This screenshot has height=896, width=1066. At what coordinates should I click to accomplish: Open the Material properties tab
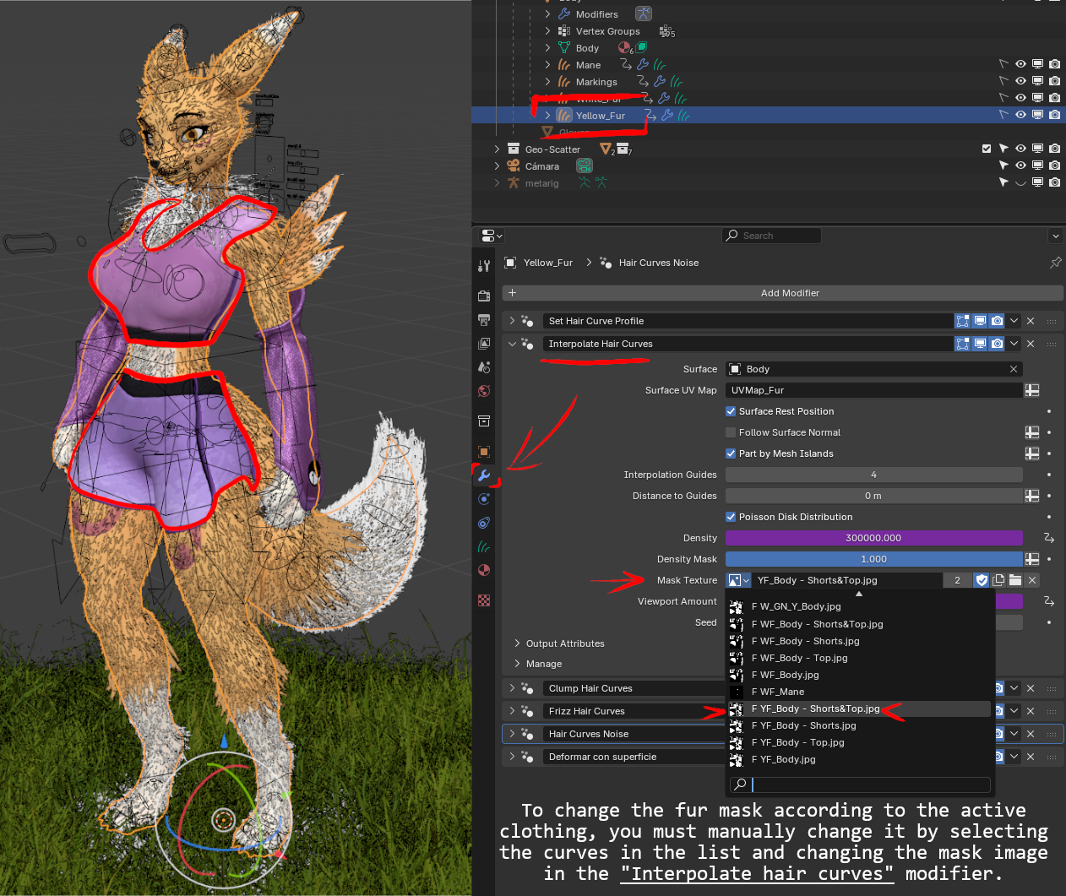coord(484,570)
